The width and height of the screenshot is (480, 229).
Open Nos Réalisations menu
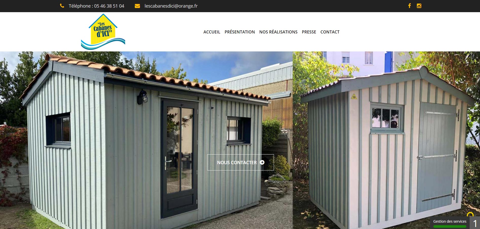click(x=278, y=32)
